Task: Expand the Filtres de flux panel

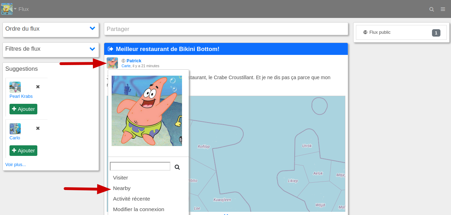Action: coord(92,49)
